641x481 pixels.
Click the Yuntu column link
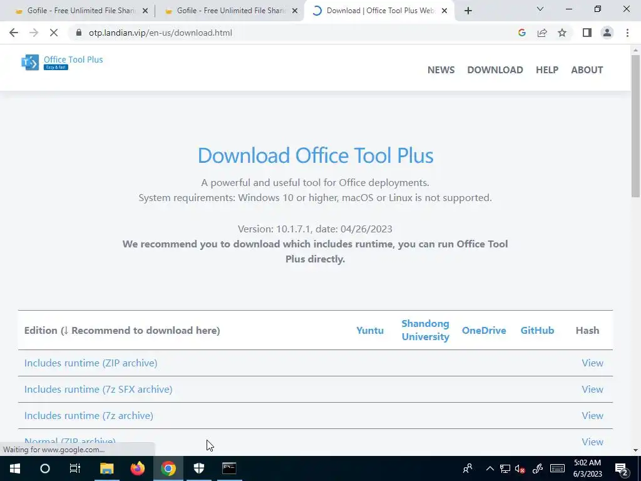pos(370,331)
